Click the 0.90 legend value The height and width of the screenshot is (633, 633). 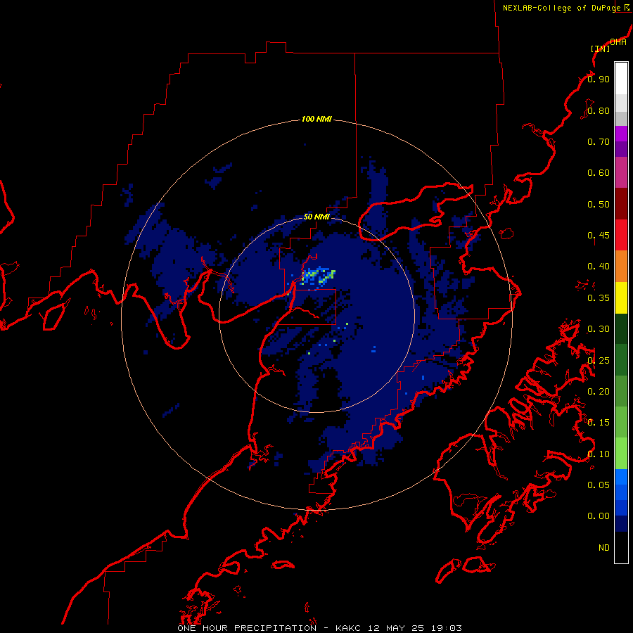[599, 79]
